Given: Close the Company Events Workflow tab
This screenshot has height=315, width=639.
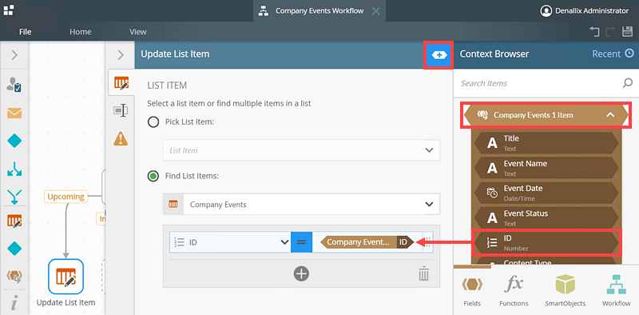Looking at the screenshot, I should [x=376, y=11].
